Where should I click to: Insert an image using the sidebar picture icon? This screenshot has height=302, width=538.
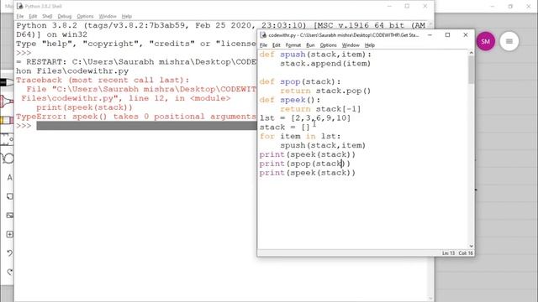pyautogui.click(x=9, y=216)
